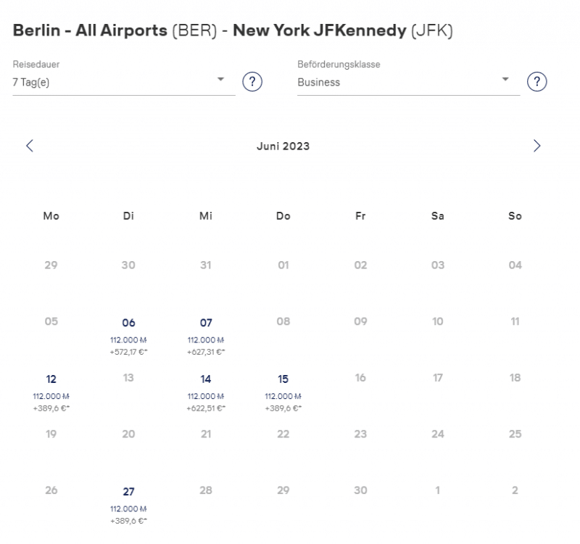The height and width of the screenshot is (544, 580).
Task: Pick June 15 flight date
Action: tap(283, 379)
